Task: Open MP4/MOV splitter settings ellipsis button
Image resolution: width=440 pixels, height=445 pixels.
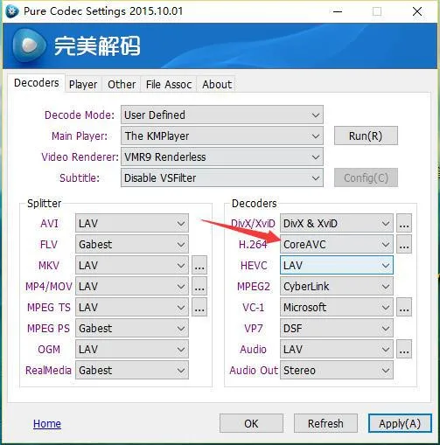Action: pos(199,286)
